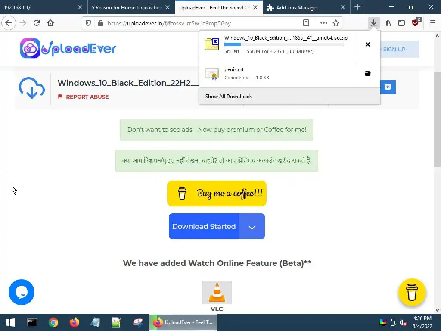Close the Add-ons Manager tab

342,8
